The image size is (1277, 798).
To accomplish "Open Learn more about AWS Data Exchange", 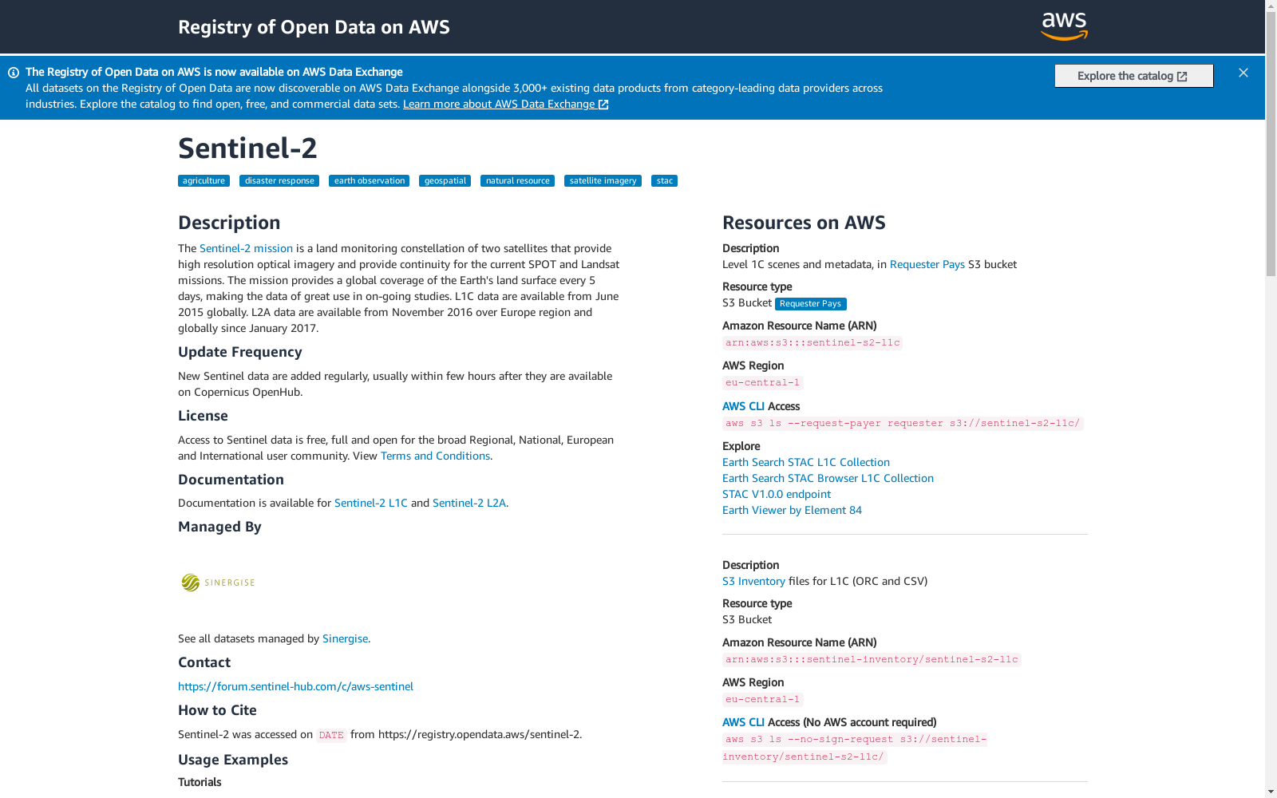I will (505, 104).
